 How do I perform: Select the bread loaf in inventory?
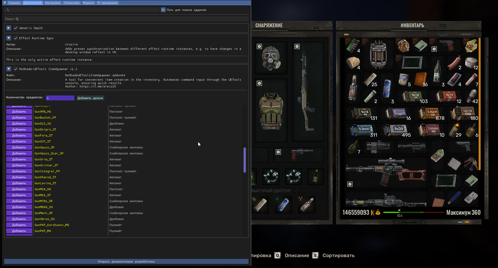coord(353,63)
